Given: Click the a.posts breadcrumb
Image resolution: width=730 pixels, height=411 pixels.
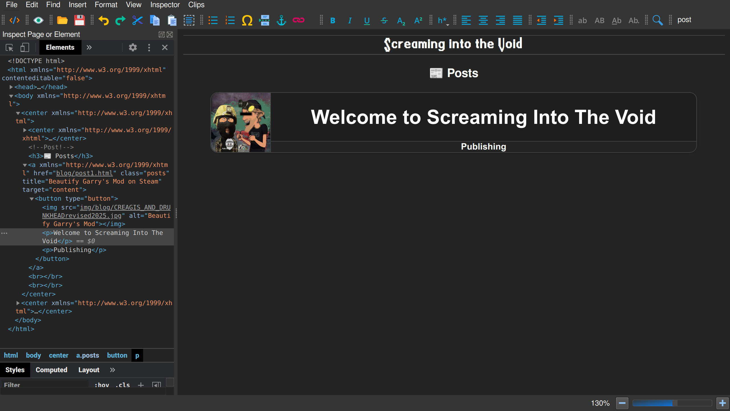Looking at the screenshot, I should [87, 355].
